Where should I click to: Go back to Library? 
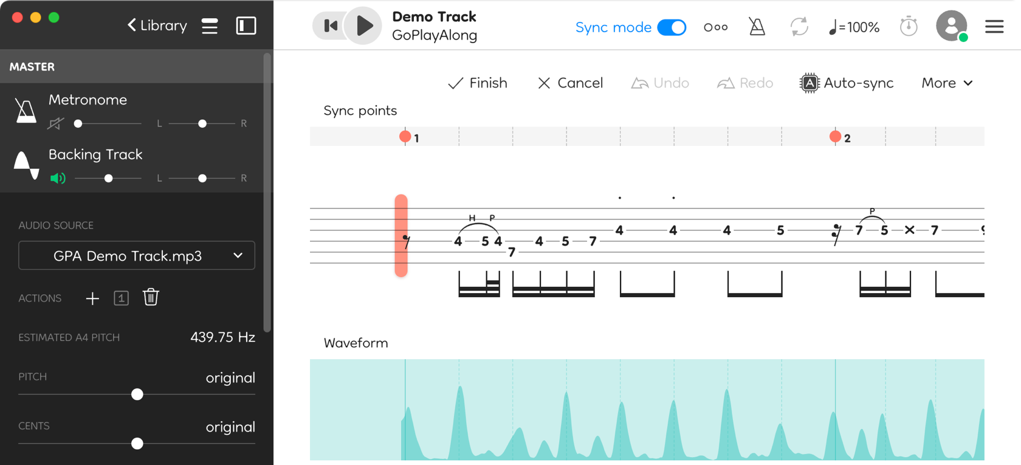157,26
